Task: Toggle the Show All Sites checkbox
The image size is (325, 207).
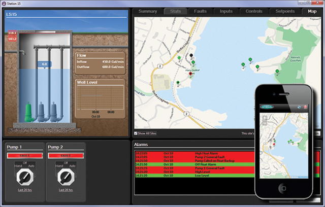Action: (136, 133)
